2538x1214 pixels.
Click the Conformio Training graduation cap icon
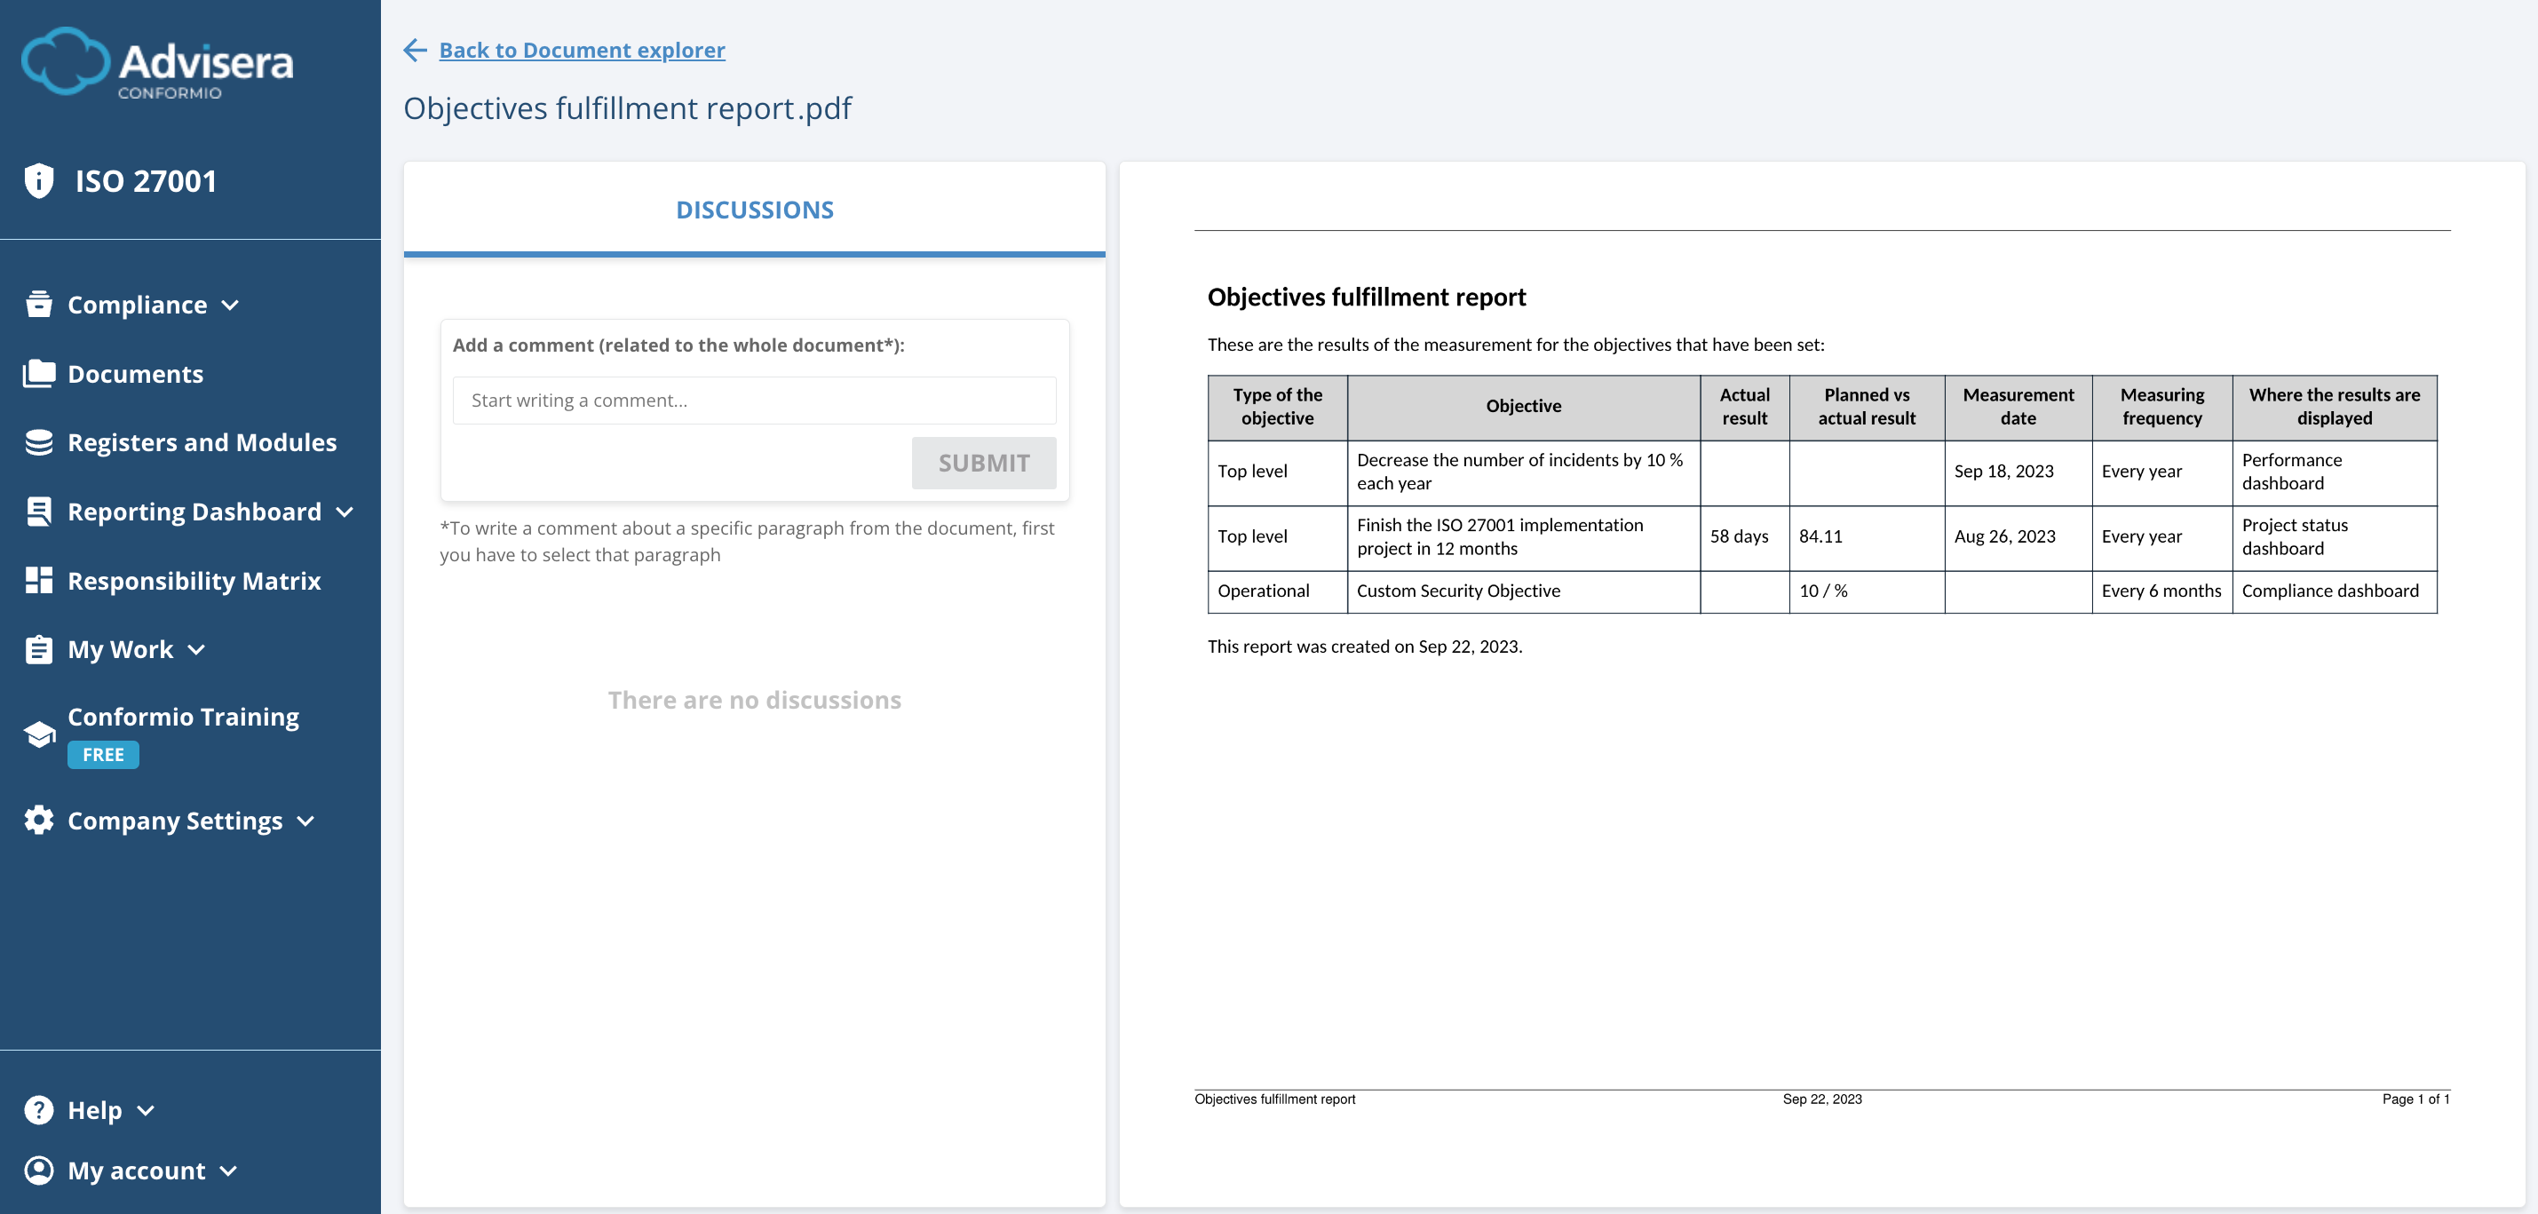37,734
